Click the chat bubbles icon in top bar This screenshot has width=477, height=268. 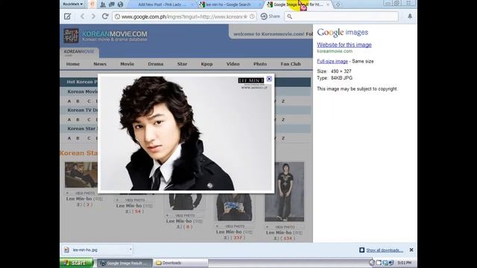(112, 4)
